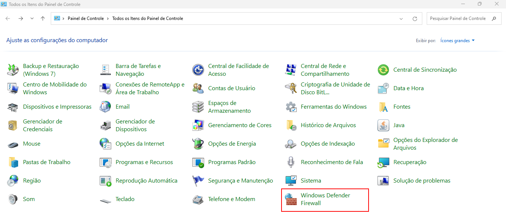This screenshot has width=506, height=221.
Task: Open Programas Padrão link
Action: click(x=232, y=162)
